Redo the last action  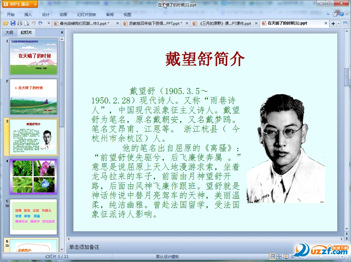click(40, 23)
